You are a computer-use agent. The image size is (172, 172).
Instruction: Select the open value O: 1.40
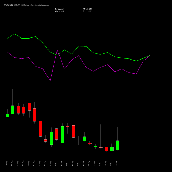(x=60, y=12)
